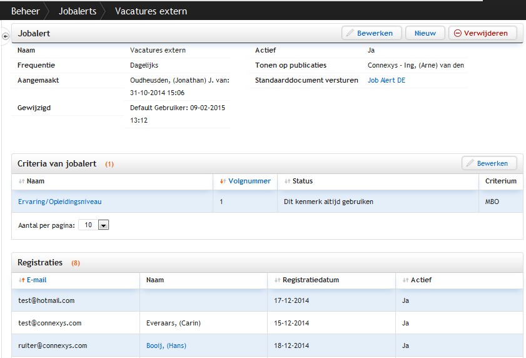
Task: Open Ervaring/Opleidingsniveau criterion link
Action: click(59, 202)
